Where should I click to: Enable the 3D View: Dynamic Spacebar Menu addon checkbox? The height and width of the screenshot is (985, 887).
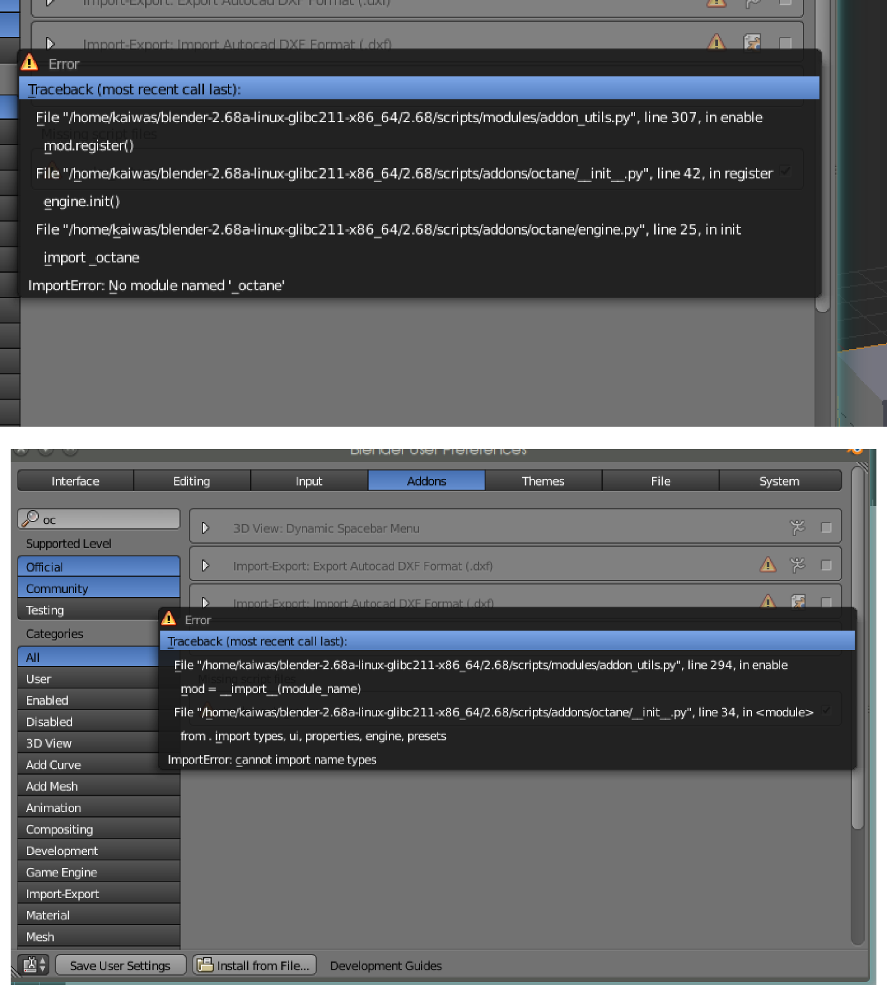(826, 528)
